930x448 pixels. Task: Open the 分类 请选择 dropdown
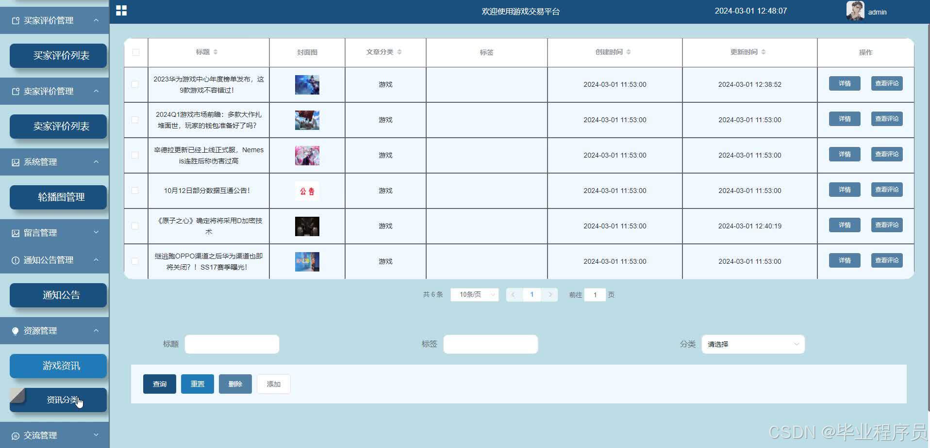(x=753, y=344)
